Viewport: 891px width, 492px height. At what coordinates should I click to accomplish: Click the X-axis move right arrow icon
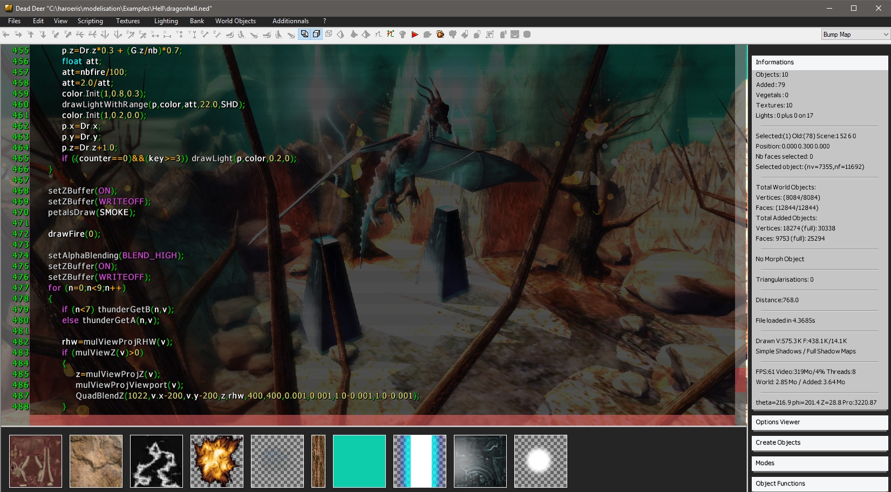[18, 35]
